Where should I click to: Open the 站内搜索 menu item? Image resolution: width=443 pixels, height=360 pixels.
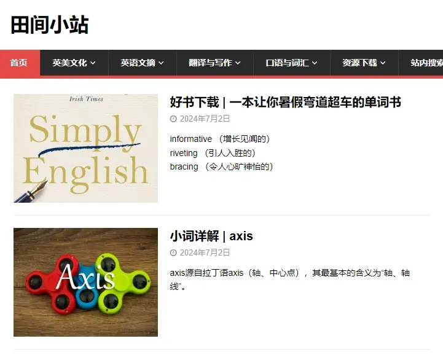(421, 63)
